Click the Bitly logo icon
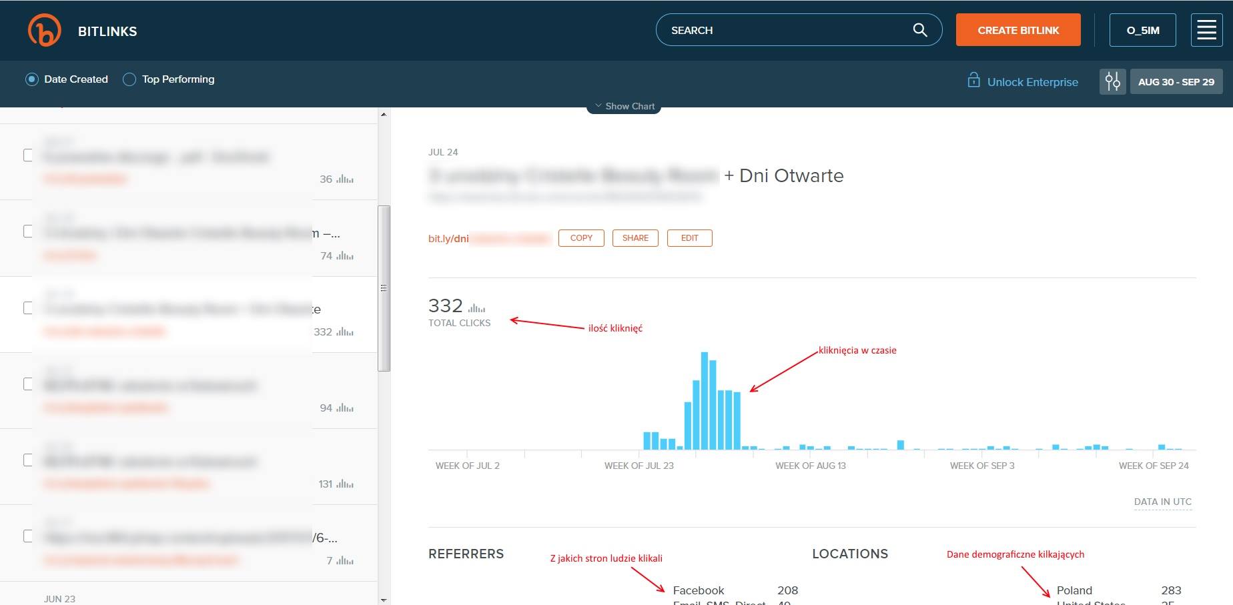 click(x=44, y=30)
